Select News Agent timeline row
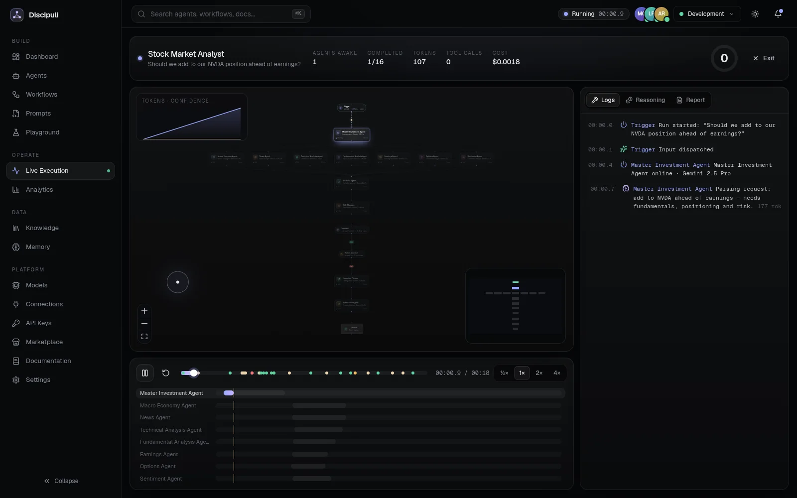The image size is (797, 498). pyautogui.click(x=350, y=418)
